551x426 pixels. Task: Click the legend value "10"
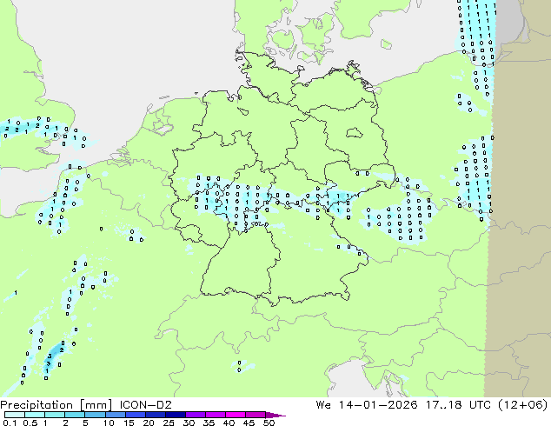click(109, 423)
